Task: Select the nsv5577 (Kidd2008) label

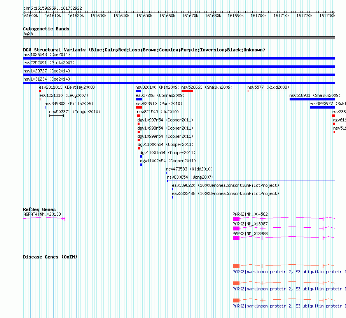Action: click(x=268, y=87)
